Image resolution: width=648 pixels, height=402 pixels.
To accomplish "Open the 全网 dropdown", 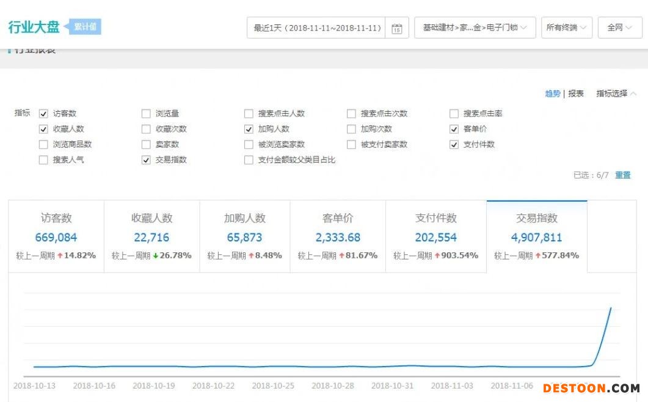I will click(x=619, y=28).
